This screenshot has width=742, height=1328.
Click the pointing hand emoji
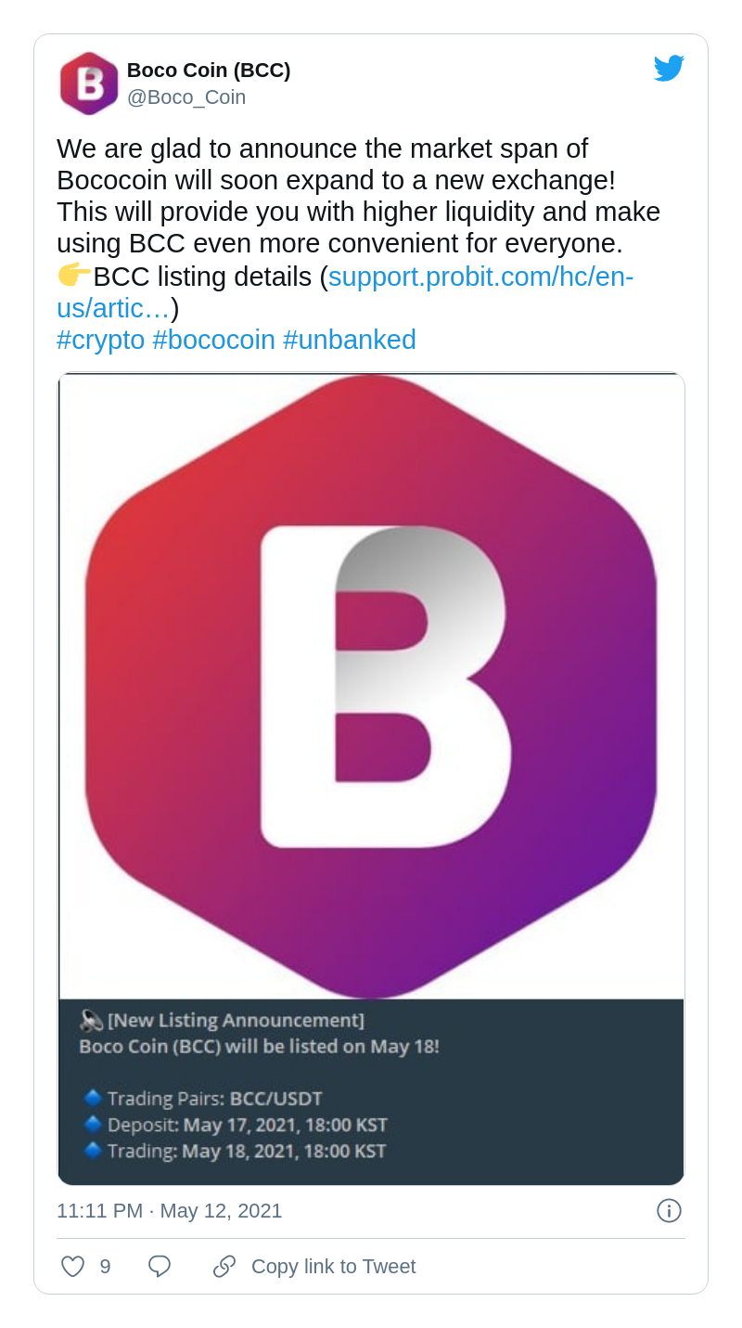point(74,276)
